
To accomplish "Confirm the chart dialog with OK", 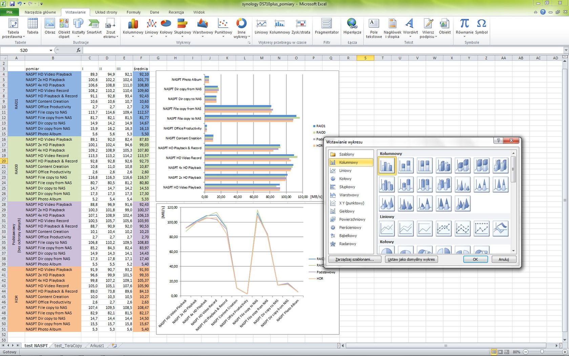I will pyautogui.click(x=475, y=259).
